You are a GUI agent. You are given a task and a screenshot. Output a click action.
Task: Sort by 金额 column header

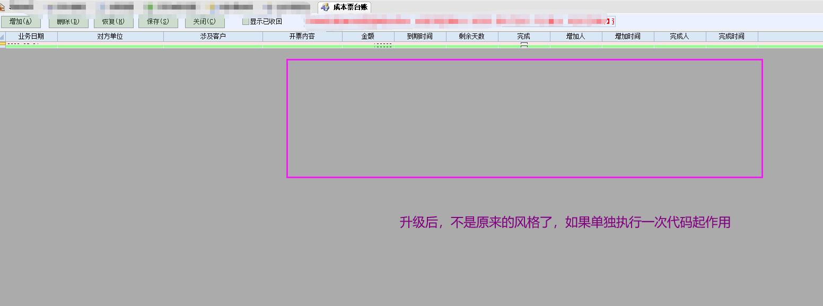point(368,37)
